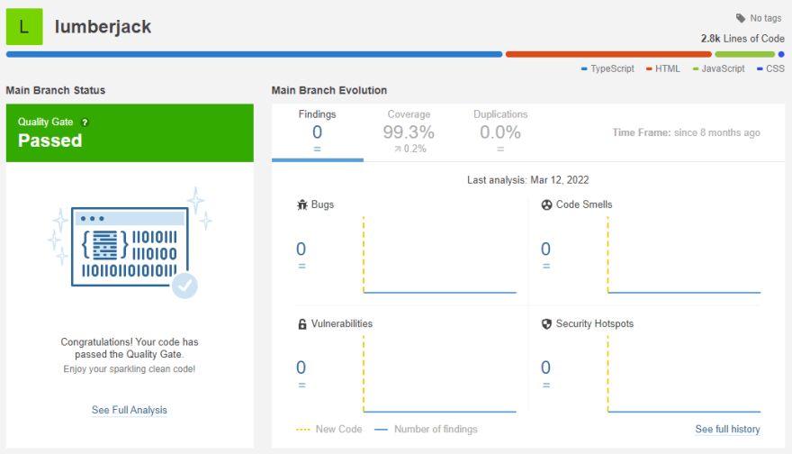Click the No tags tag icon
Viewport: 792px width, 454px height.
click(x=741, y=18)
